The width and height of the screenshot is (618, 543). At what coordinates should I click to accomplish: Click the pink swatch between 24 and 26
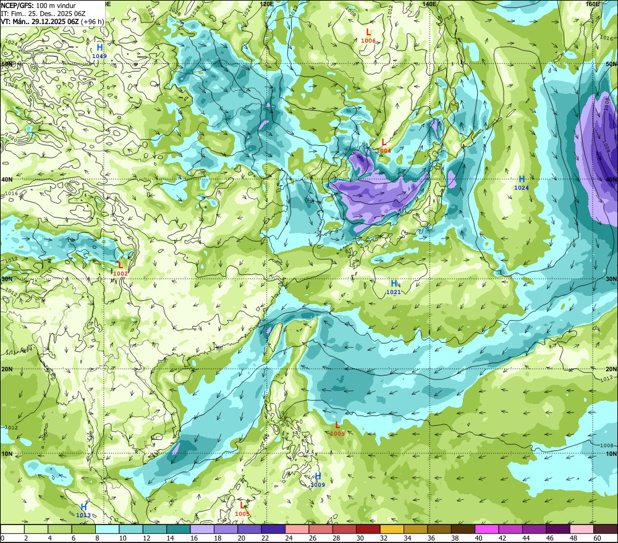click(297, 529)
